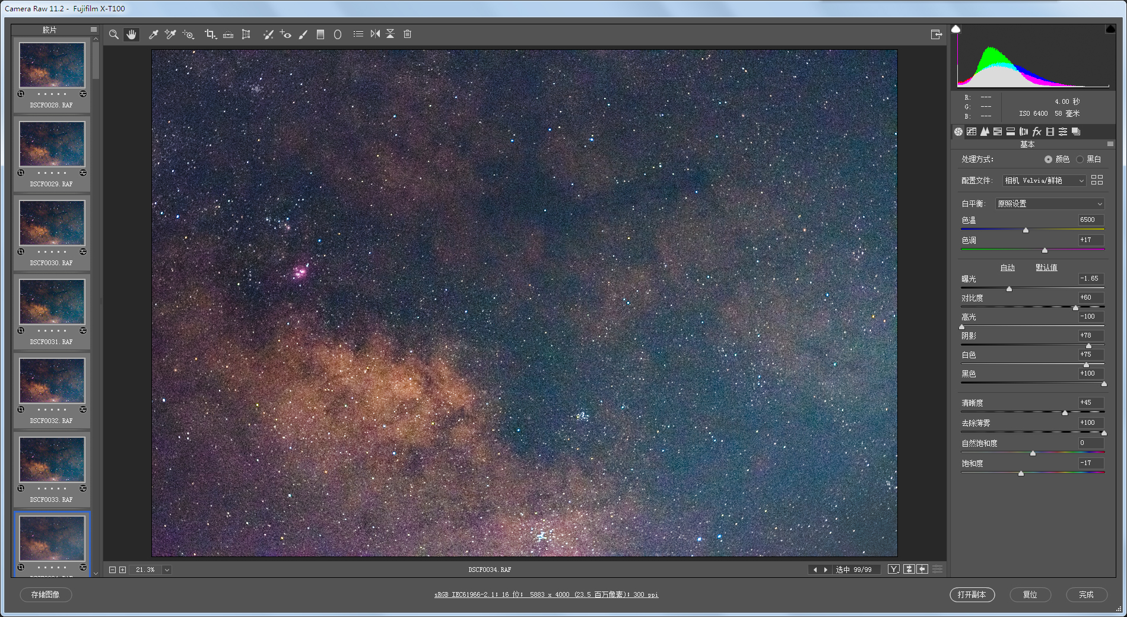Click the zoom in plus button
1127x617 pixels.
122,570
